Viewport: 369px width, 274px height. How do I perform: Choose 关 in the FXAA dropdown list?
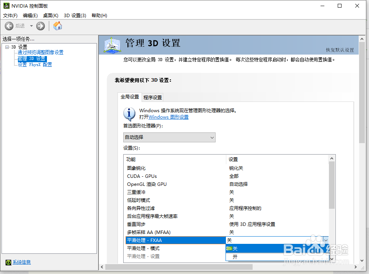tap(277, 248)
